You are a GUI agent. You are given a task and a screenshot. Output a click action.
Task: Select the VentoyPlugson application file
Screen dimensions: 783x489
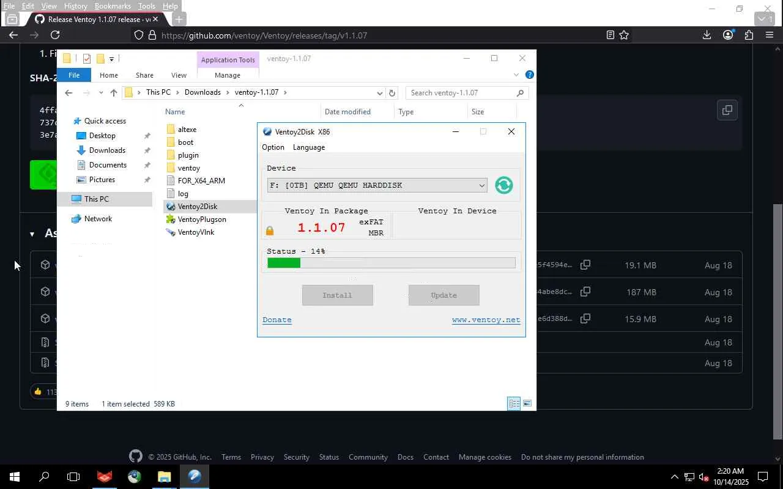click(202, 219)
